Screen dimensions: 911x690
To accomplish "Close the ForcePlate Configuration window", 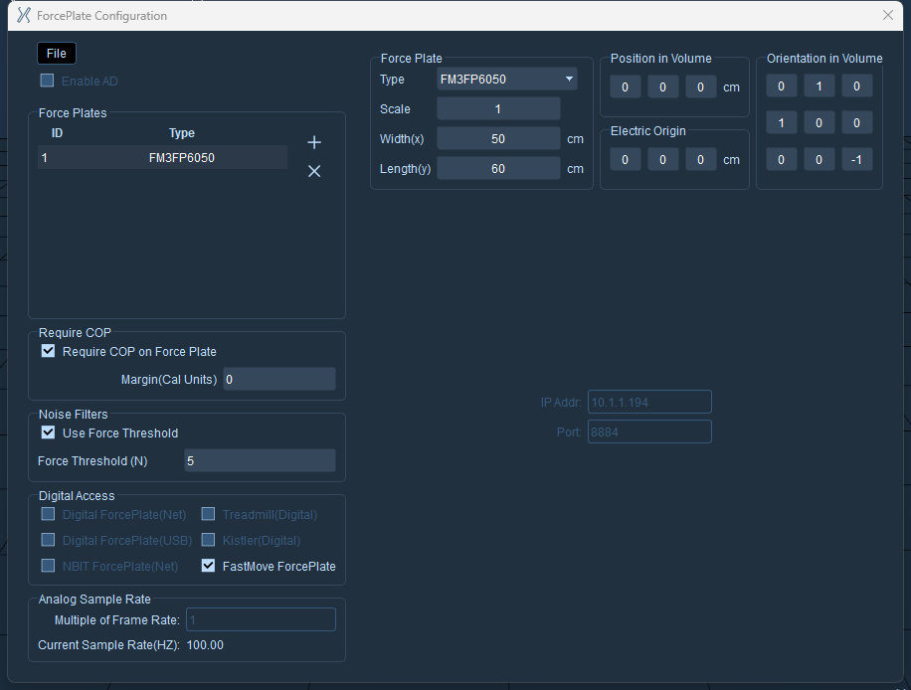I will point(888,15).
